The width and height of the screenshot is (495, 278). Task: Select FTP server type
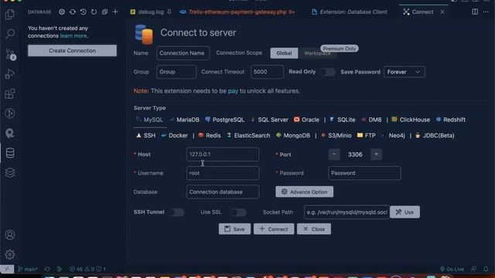[366, 136]
